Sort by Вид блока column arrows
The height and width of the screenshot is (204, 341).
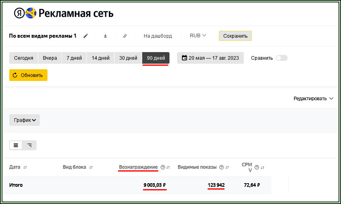pyautogui.click(x=91, y=167)
